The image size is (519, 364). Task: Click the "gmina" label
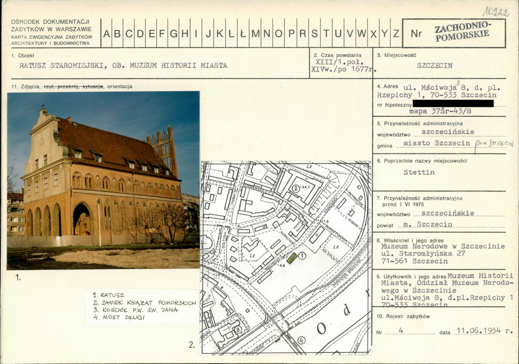[384, 146]
